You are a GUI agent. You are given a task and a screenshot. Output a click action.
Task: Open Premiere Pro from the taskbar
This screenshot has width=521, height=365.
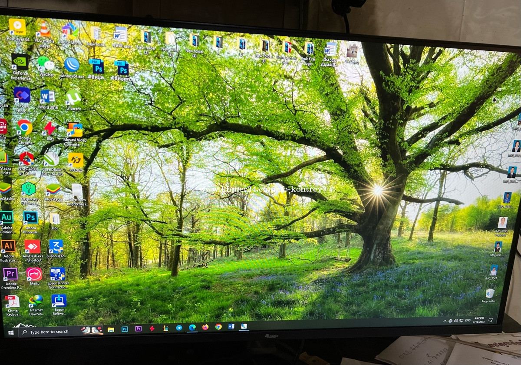point(138,329)
